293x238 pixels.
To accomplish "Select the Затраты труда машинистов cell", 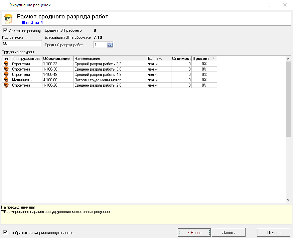I will tap(110, 80).
